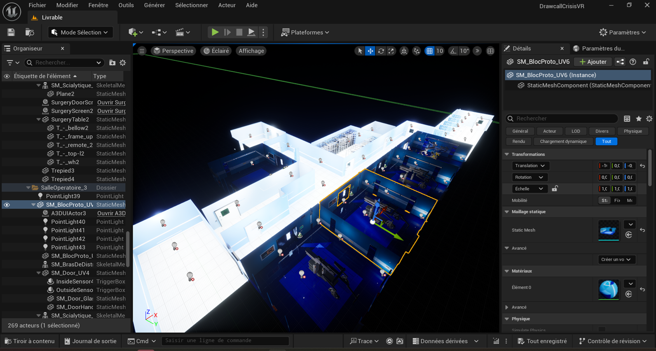656x351 pixels.
Task: Click the Élément 0 material sphere thumbnail
Action: (x=609, y=289)
